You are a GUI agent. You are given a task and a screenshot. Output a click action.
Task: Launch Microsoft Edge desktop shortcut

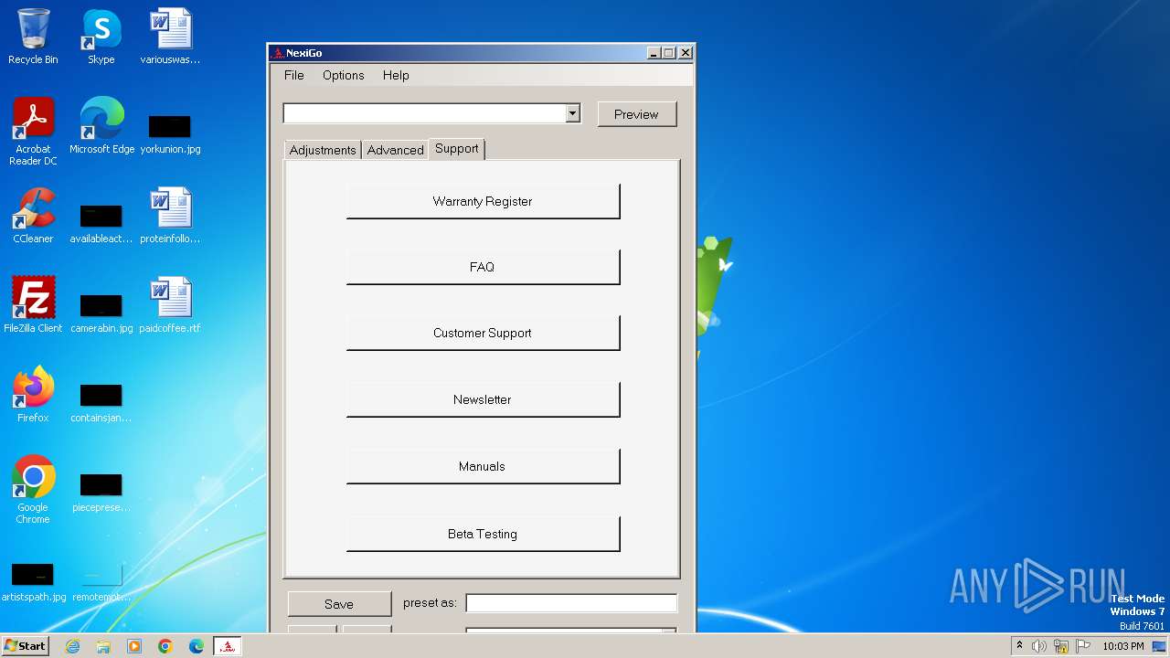coord(101,126)
